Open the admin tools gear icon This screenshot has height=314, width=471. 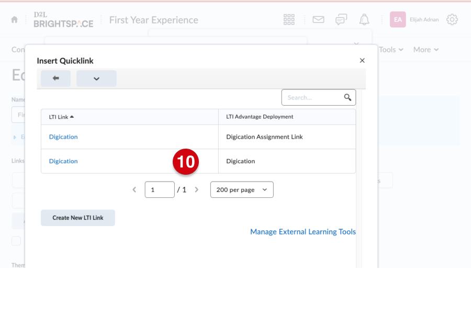452,19
